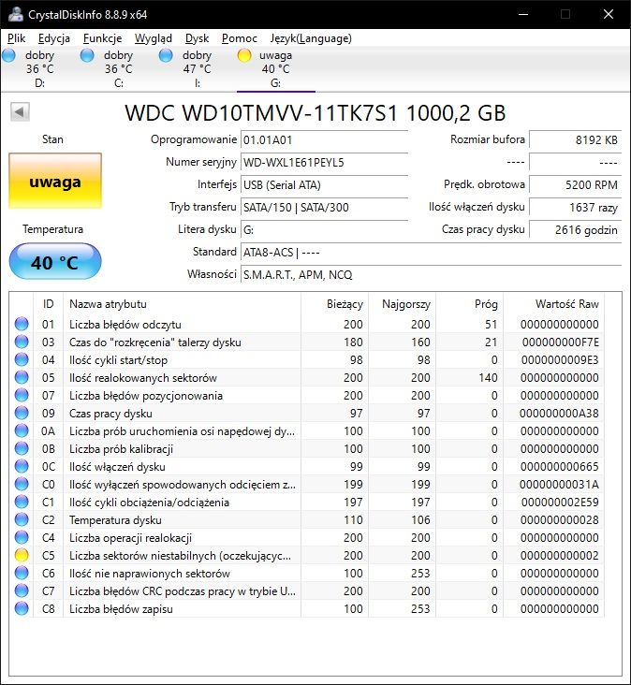
Task: Click the Próg column header
Action: click(x=469, y=304)
